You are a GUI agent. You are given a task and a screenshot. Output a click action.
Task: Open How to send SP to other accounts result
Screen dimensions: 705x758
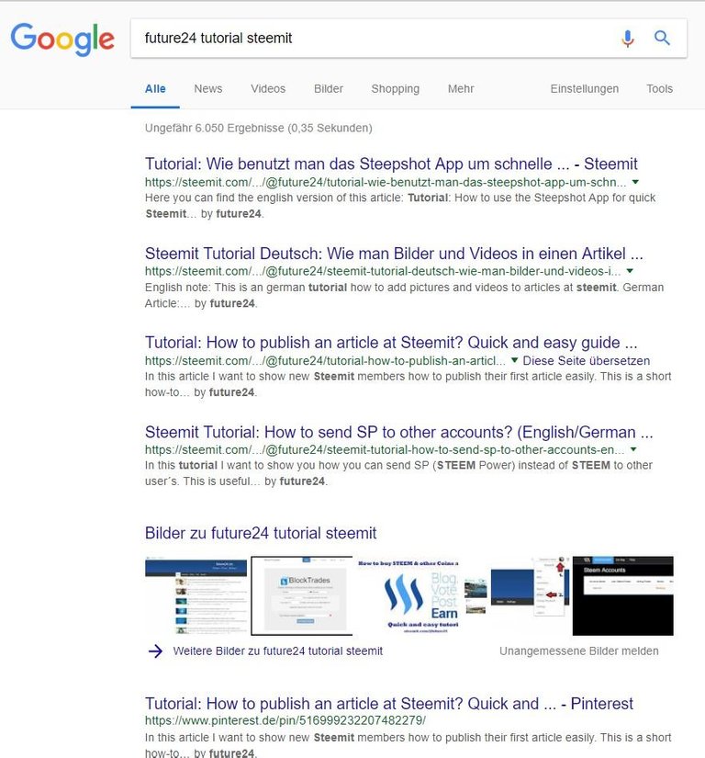398,432
